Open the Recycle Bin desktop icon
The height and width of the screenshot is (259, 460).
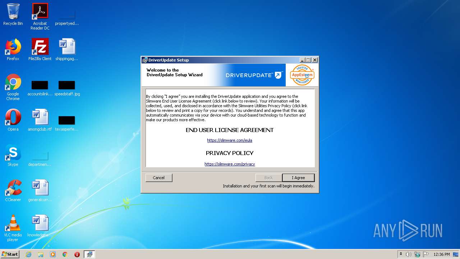(x=13, y=14)
